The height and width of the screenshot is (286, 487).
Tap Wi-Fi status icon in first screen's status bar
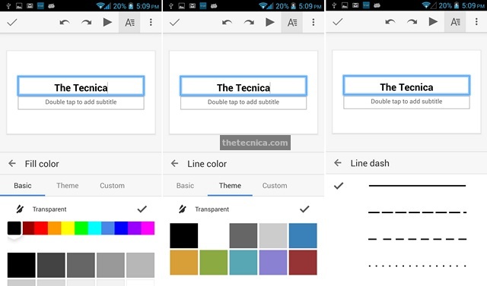point(100,5)
